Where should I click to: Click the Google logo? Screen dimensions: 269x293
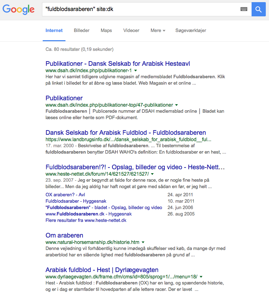tap(19, 9)
